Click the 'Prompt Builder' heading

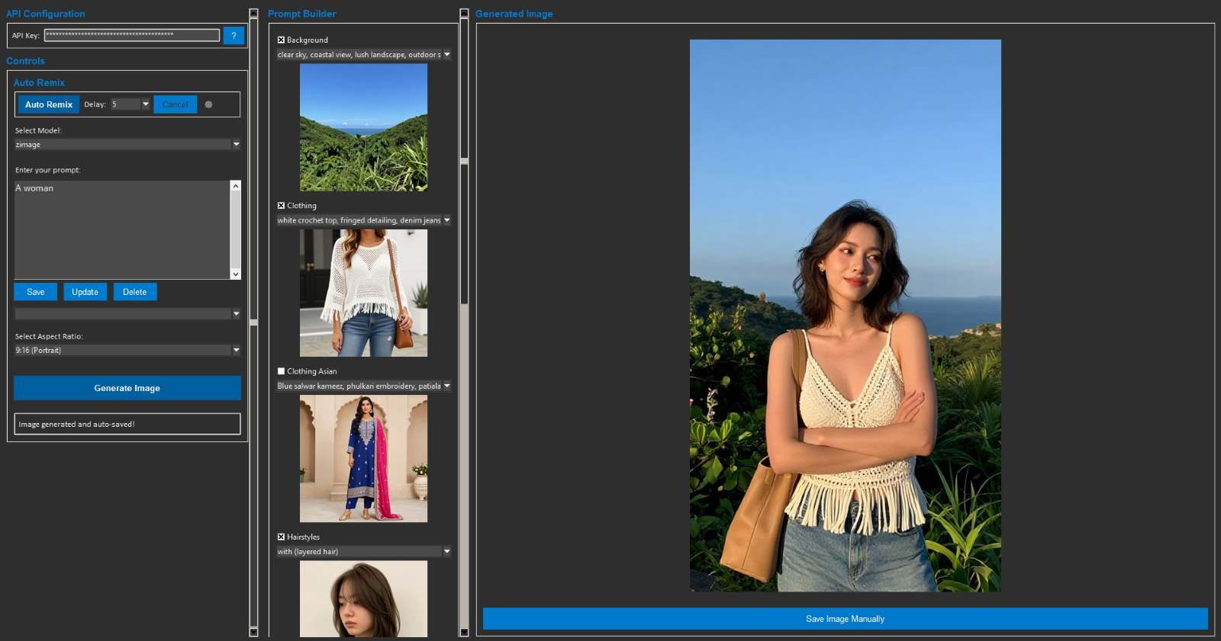301,14
